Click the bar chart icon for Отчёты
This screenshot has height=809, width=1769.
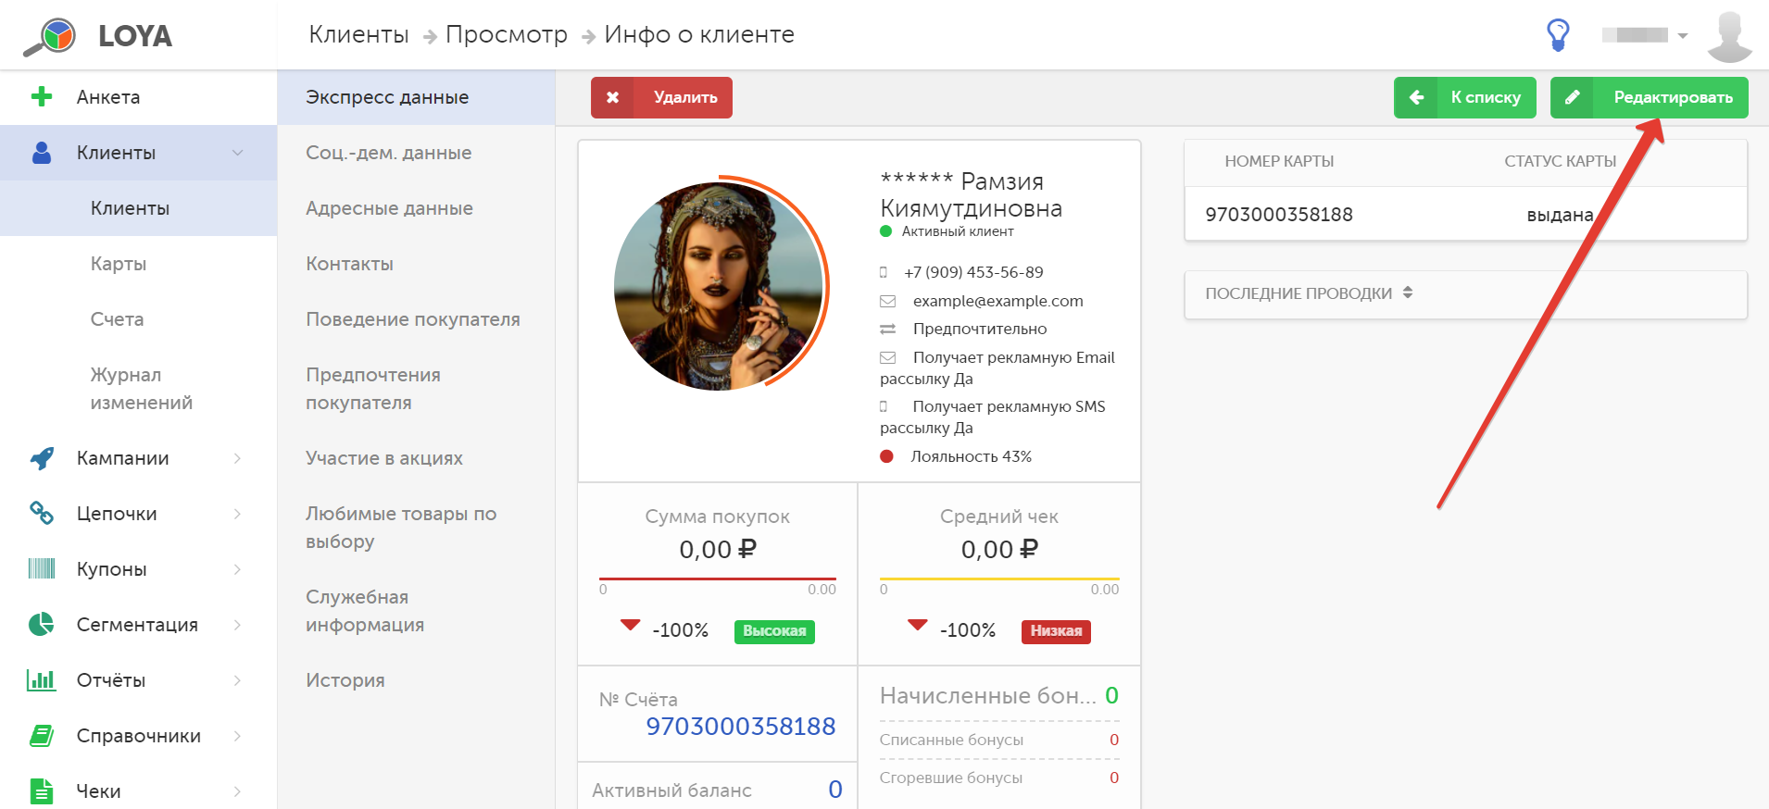42,680
